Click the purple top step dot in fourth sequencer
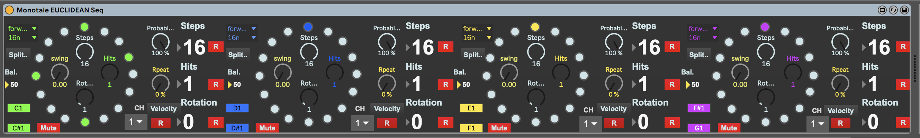 [x=765, y=27]
